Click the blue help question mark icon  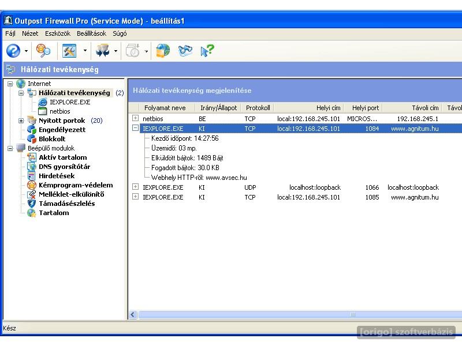click(x=13, y=51)
